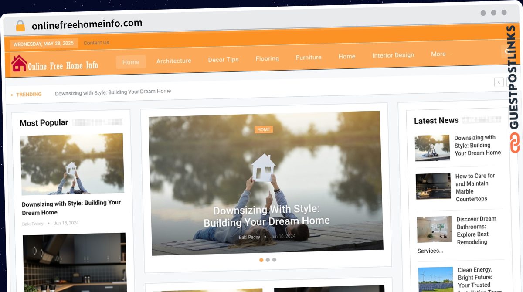Click the Contact Us link

[96, 43]
